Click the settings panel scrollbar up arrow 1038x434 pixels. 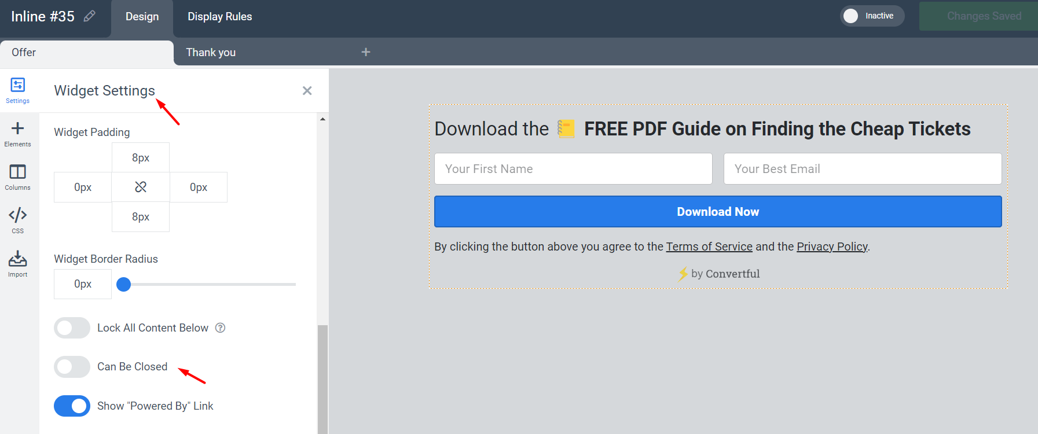point(322,119)
